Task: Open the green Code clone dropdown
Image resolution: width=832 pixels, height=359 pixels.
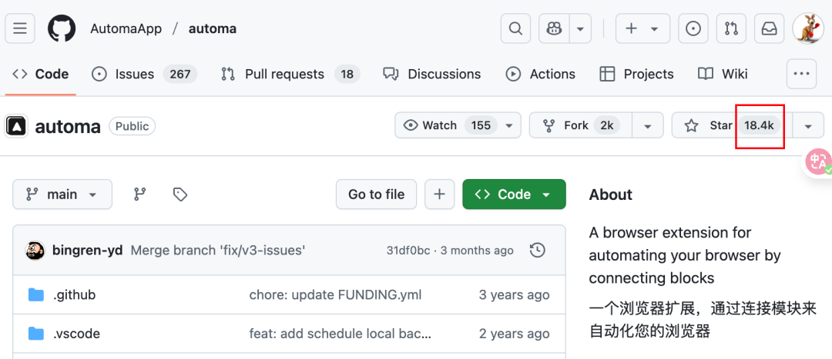Action: coord(514,194)
